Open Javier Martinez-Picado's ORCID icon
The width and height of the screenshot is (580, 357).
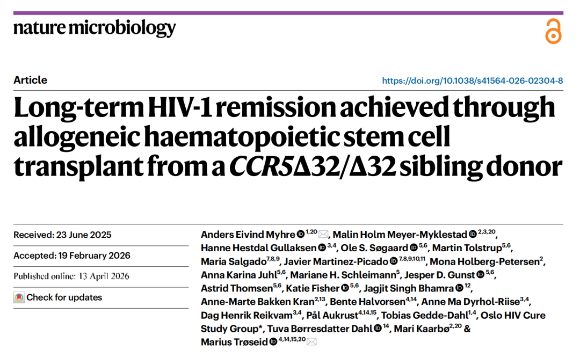(x=395, y=261)
